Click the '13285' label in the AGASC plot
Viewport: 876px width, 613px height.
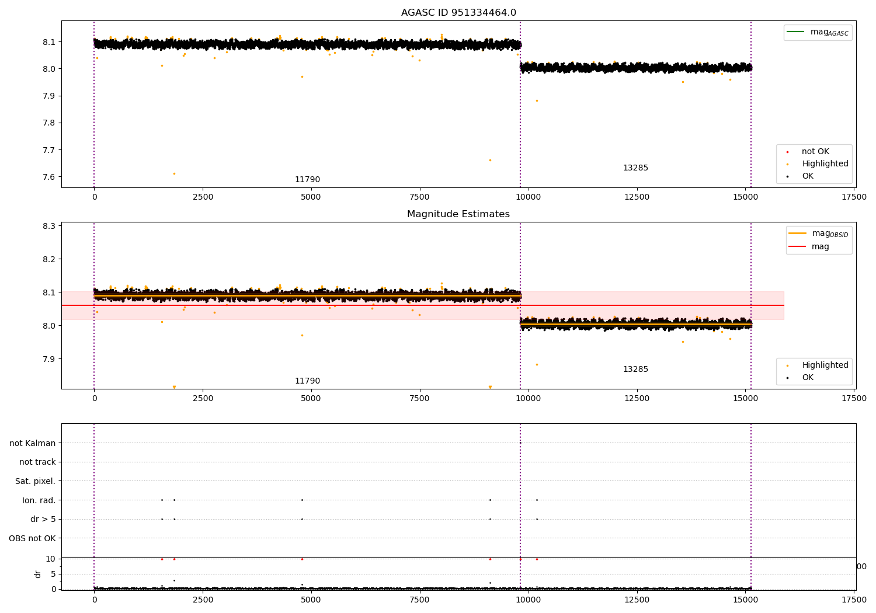point(635,168)
